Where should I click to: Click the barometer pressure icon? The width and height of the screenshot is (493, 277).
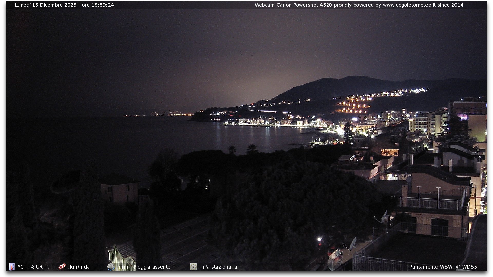[x=193, y=267]
